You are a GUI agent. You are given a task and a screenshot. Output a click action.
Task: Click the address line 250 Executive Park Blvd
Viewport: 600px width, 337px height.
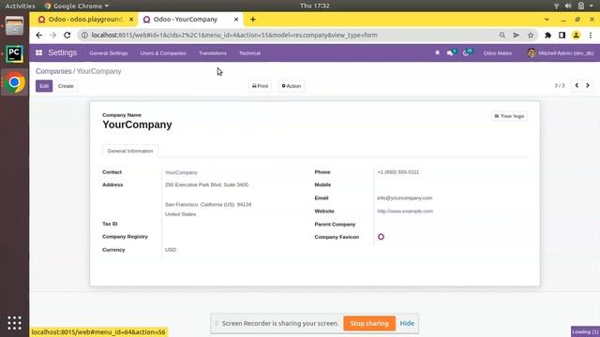[x=206, y=184]
